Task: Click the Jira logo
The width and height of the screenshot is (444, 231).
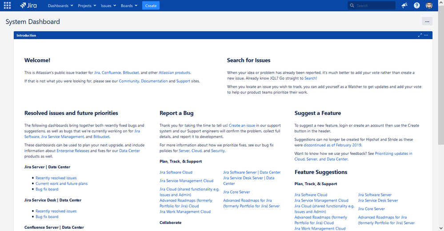Action: (x=28, y=5)
